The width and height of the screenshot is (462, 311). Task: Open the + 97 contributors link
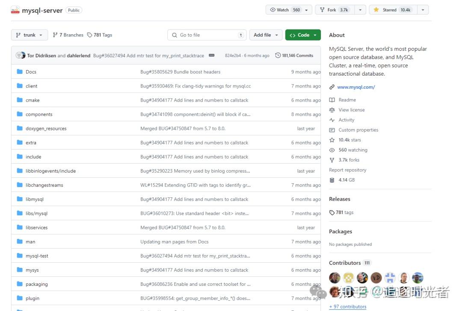pos(348,307)
